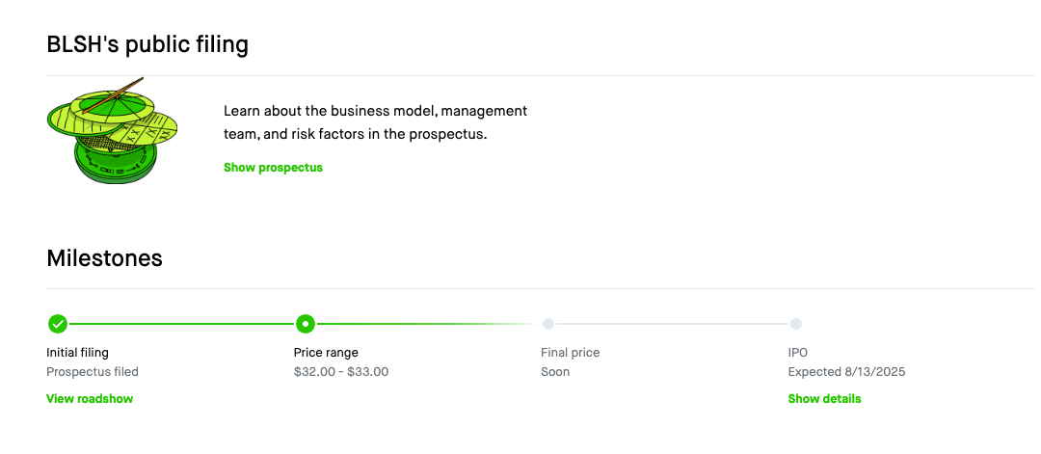Viewport: 1041px width, 454px height.
Task: Open Show details under IPO
Action: 824,399
